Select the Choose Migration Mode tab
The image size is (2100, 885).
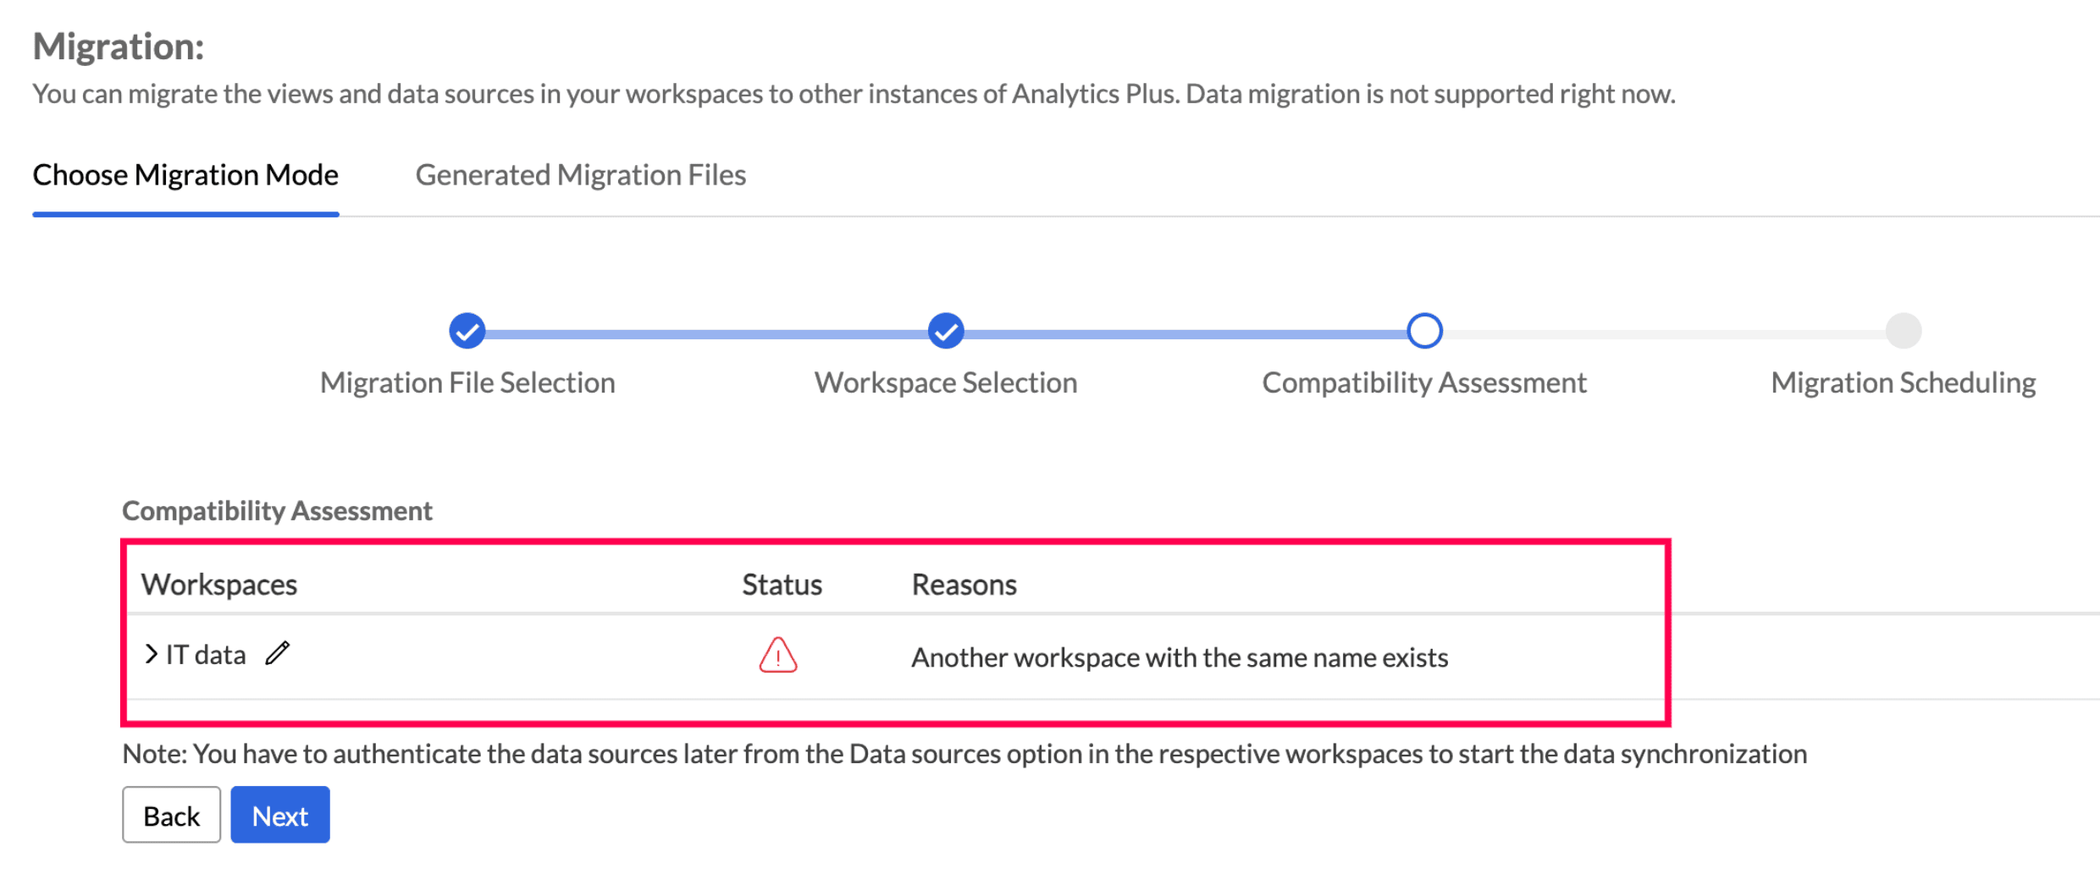185,175
